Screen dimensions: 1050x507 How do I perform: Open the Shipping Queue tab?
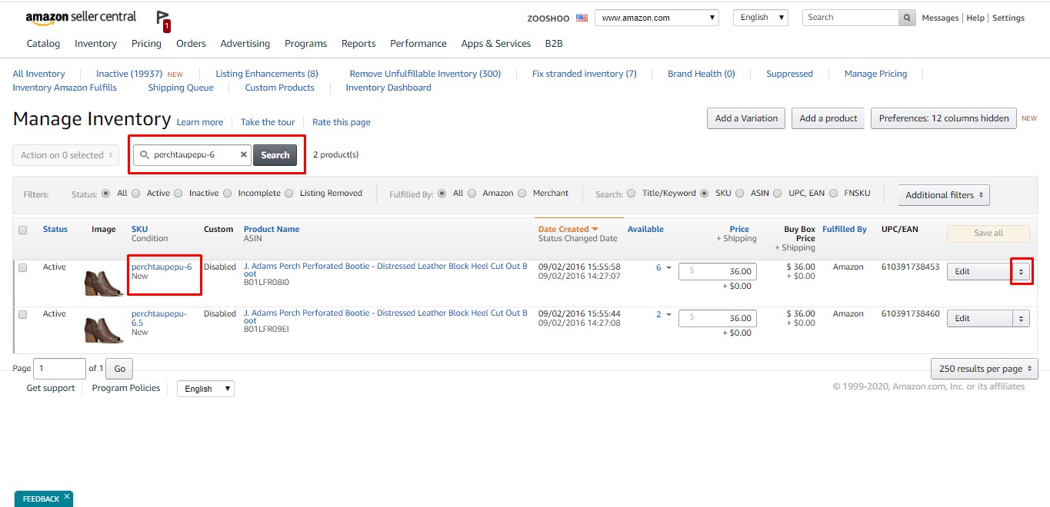pos(181,88)
